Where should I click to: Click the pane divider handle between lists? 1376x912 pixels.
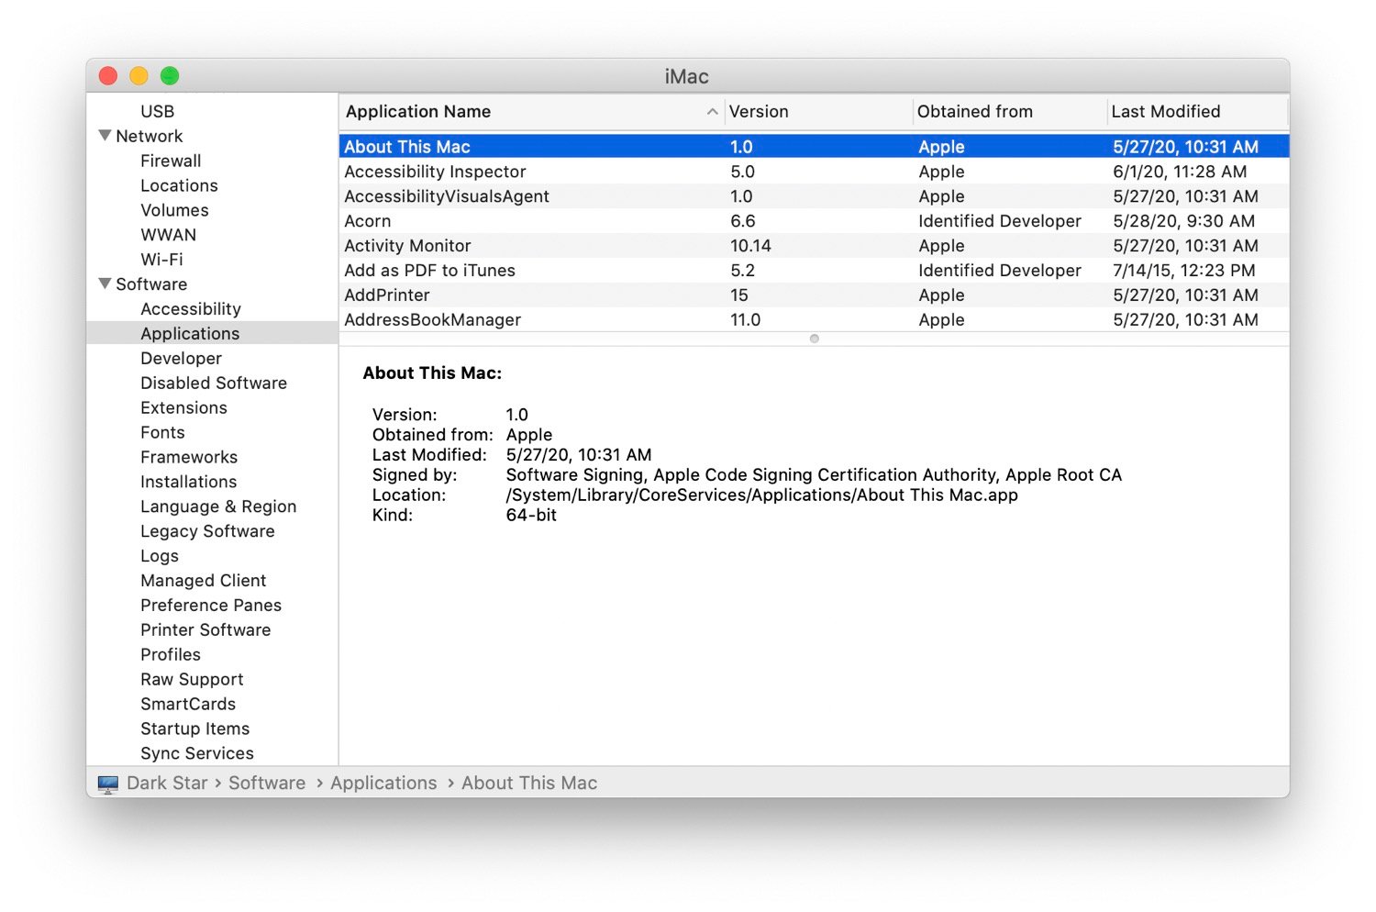(x=814, y=339)
